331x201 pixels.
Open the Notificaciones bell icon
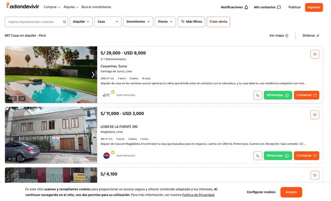(246, 7)
